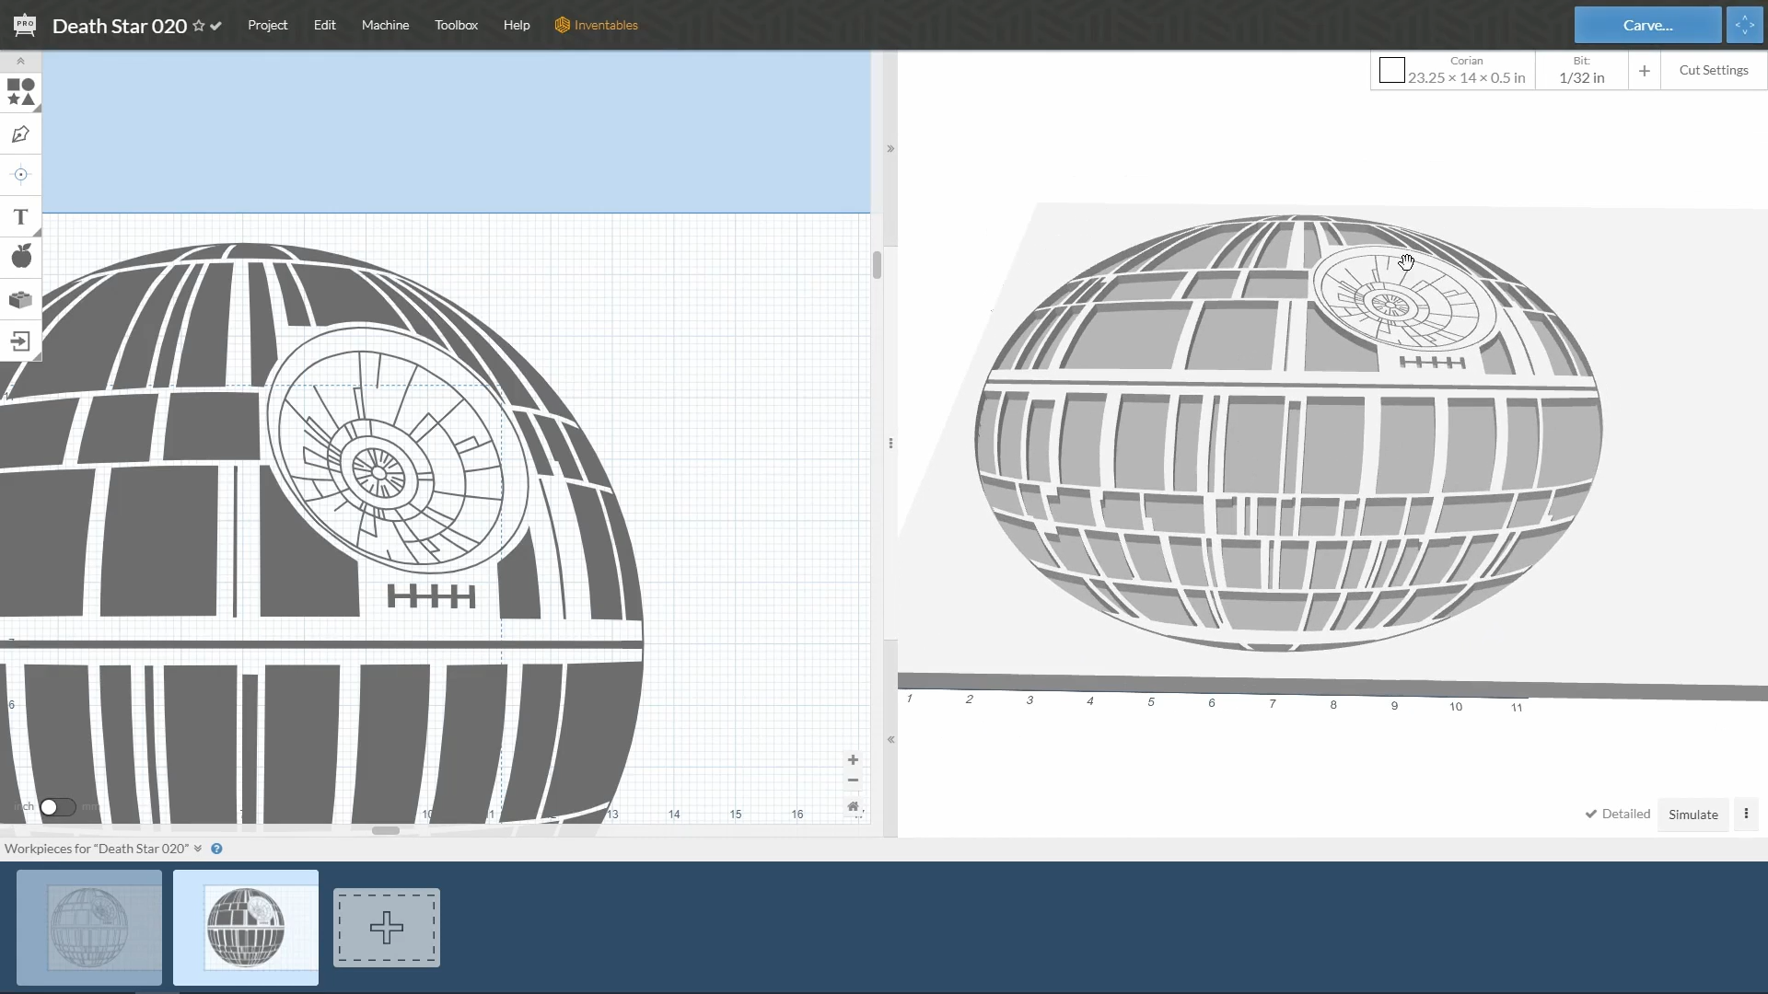Image resolution: width=1768 pixels, height=994 pixels.
Task: Click the home view icon on canvas
Action: (x=854, y=806)
